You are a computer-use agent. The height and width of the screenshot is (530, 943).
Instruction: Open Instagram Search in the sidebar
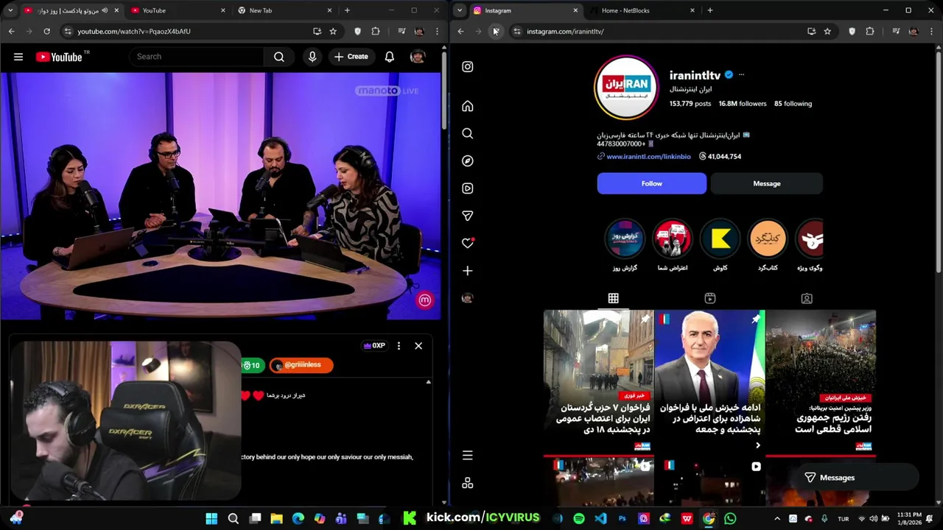coord(467,133)
